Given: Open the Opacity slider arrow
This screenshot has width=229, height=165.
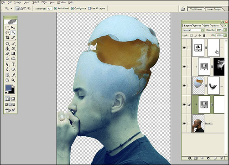Looking at the screenshot, I should tap(225, 30).
